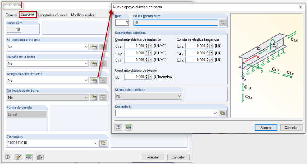Click the C2,y value field
Viewport: 307px width, 164px height.
[x=196, y=53]
